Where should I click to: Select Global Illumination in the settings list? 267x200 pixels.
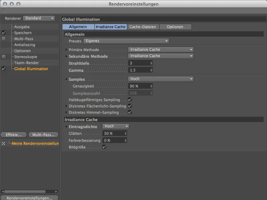[31, 69]
